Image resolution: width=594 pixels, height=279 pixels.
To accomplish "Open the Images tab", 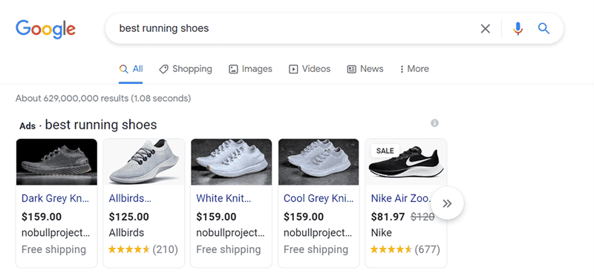I will tap(250, 69).
